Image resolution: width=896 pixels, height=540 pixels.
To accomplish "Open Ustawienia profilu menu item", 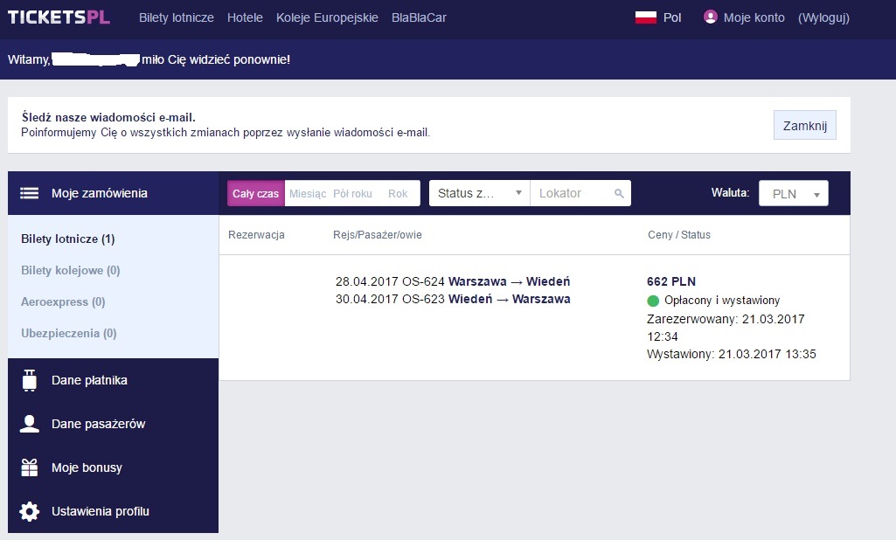I will [113, 511].
